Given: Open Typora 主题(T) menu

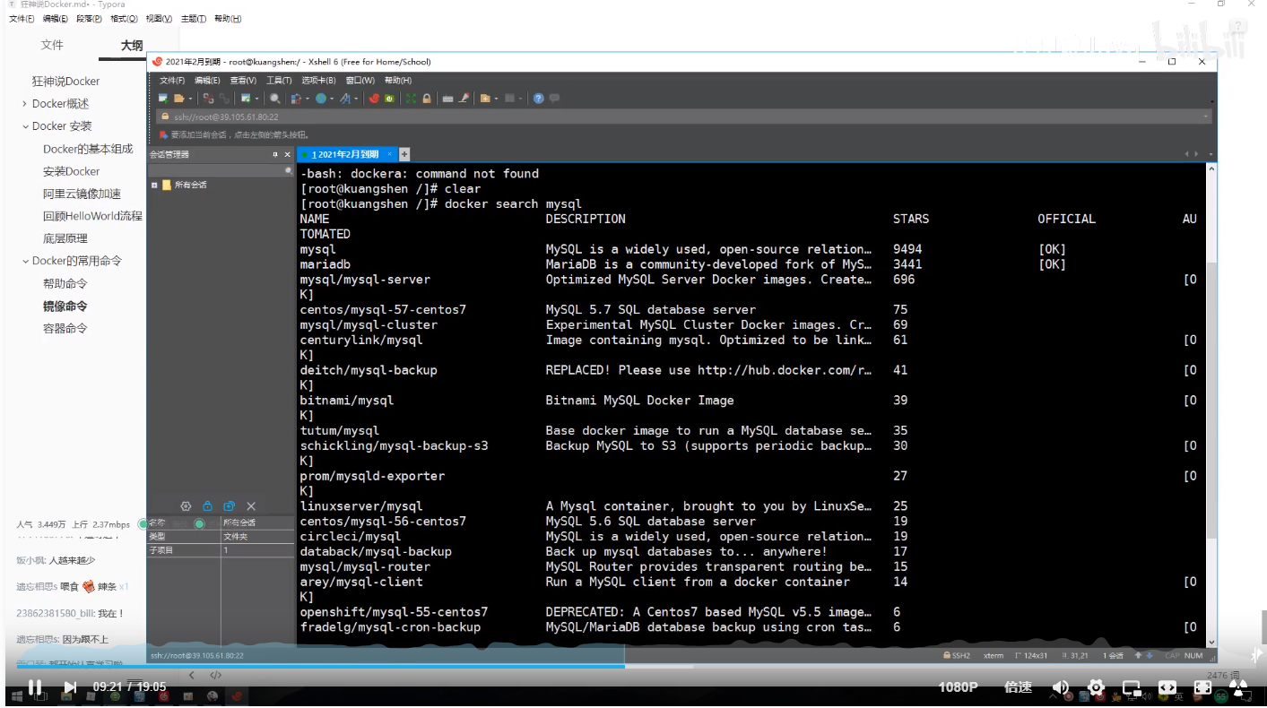Looking at the screenshot, I should pos(193,19).
